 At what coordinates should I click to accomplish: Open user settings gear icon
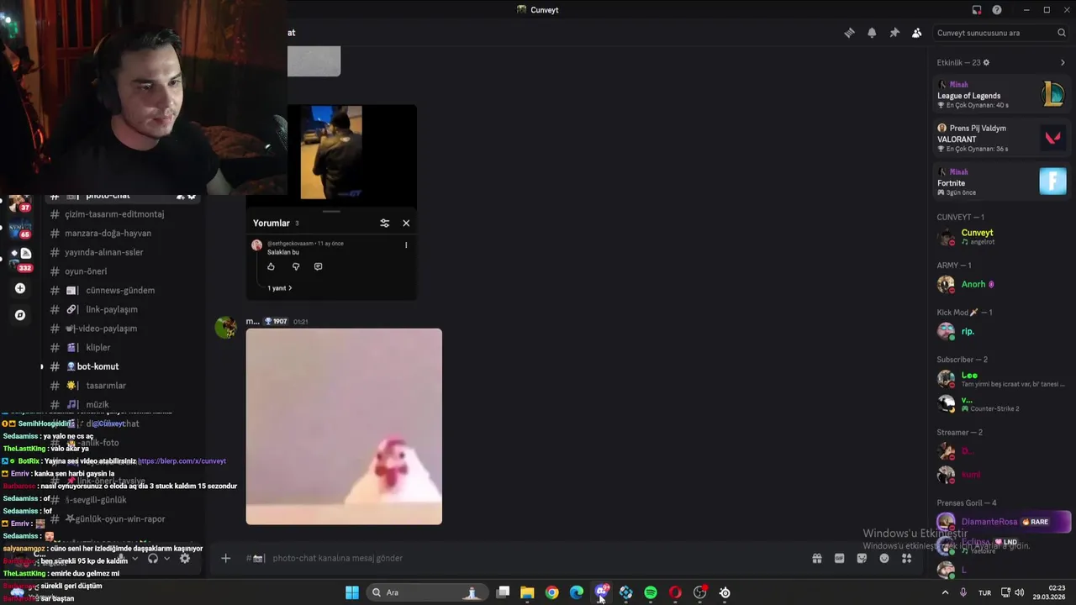point(185,558)
